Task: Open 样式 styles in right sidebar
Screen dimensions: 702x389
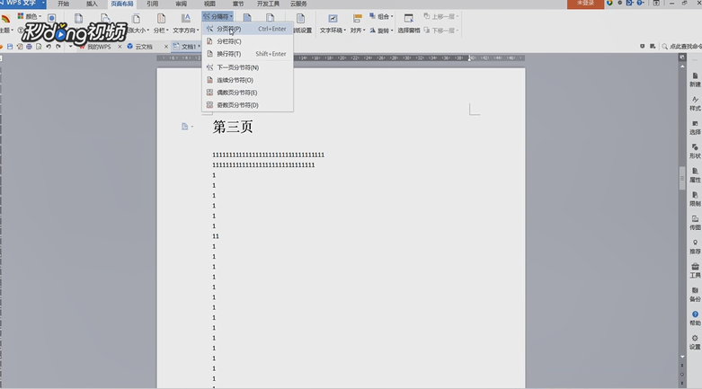Action: tap(695, 103)
